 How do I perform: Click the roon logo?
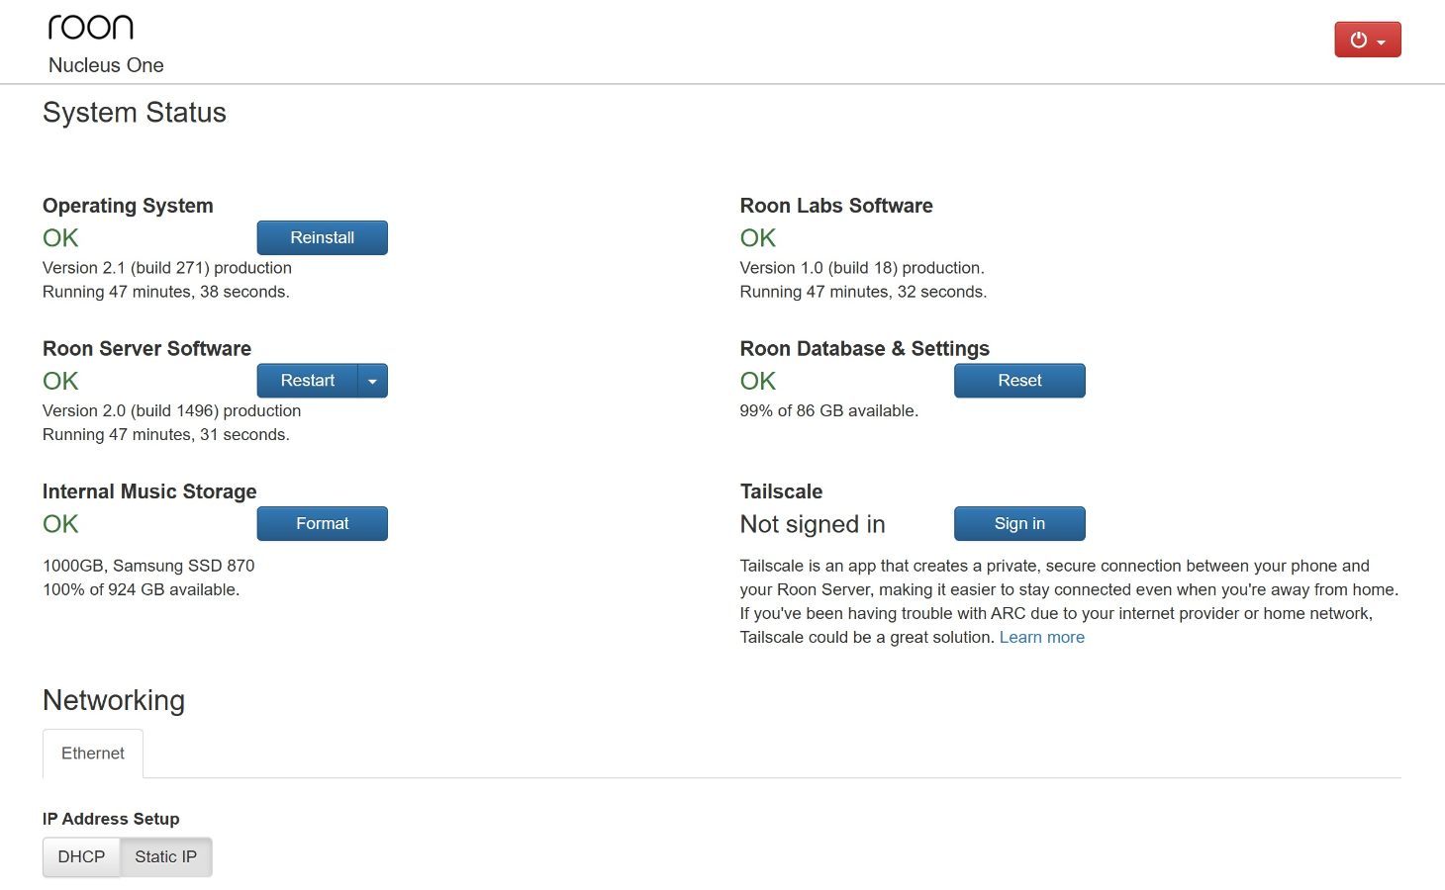pyautogui.click(x=91, y=27)
